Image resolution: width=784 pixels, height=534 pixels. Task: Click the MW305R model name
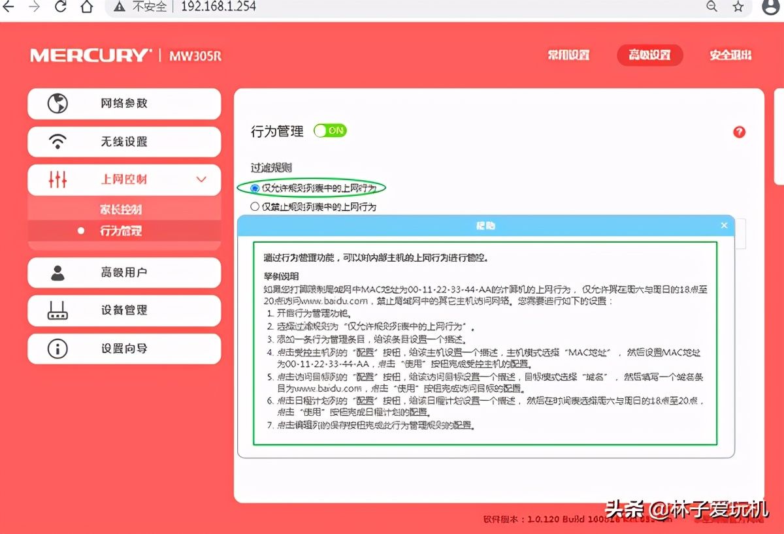click(195, 55)
